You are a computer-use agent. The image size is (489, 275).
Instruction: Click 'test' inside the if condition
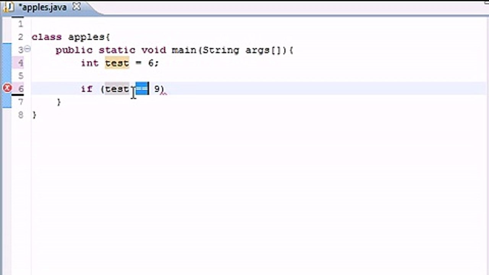point(117,89)
